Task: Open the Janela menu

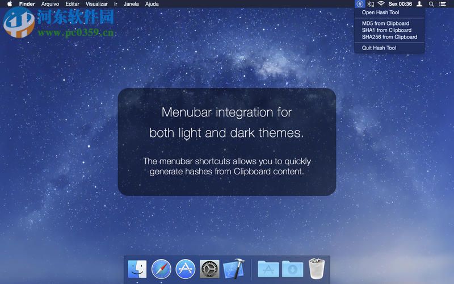Action: pyautogui.click(x=131, y=4)
